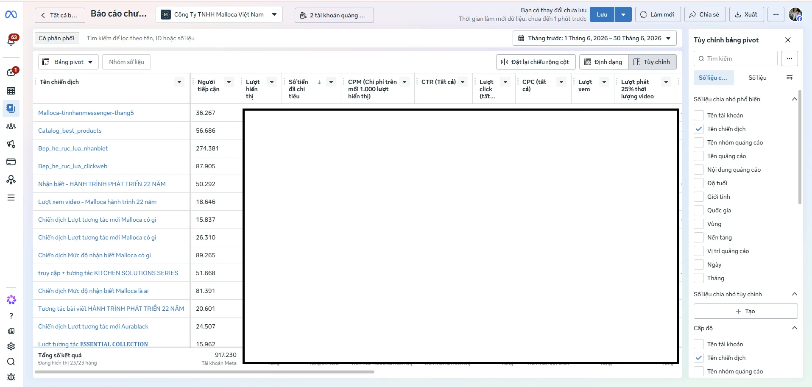Click Đặt lại chiều rộng cột button

click(536, 62)
